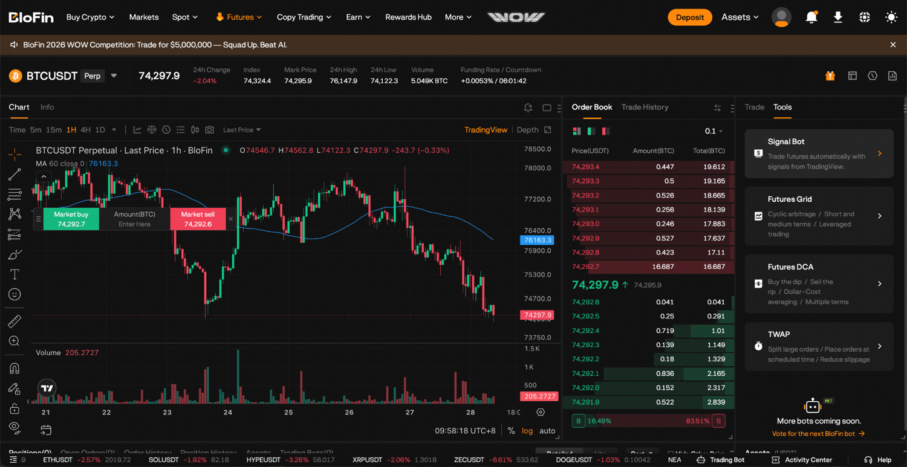The width and height of the screenshot is (907, 467).
Task: Click the Market buy button
Action: (x=71, y=219)
